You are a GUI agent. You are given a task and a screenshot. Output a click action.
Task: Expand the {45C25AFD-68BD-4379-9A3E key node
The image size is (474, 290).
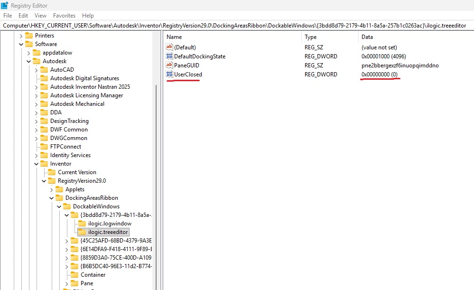66,241
